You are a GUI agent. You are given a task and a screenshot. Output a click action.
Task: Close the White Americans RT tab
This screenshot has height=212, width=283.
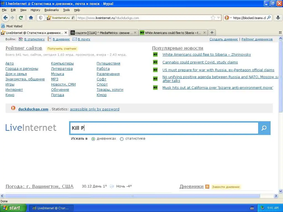pos(204,33)
